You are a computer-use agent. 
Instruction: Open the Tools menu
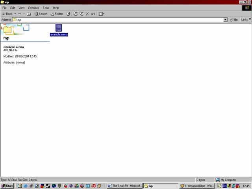click(x=46, y=8)
